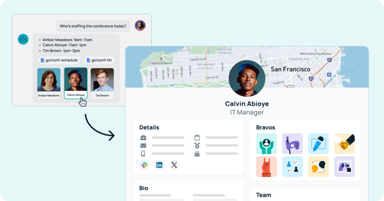Click the Team section heading
This screenshot has height=201, width=384.
click(264, 195)
